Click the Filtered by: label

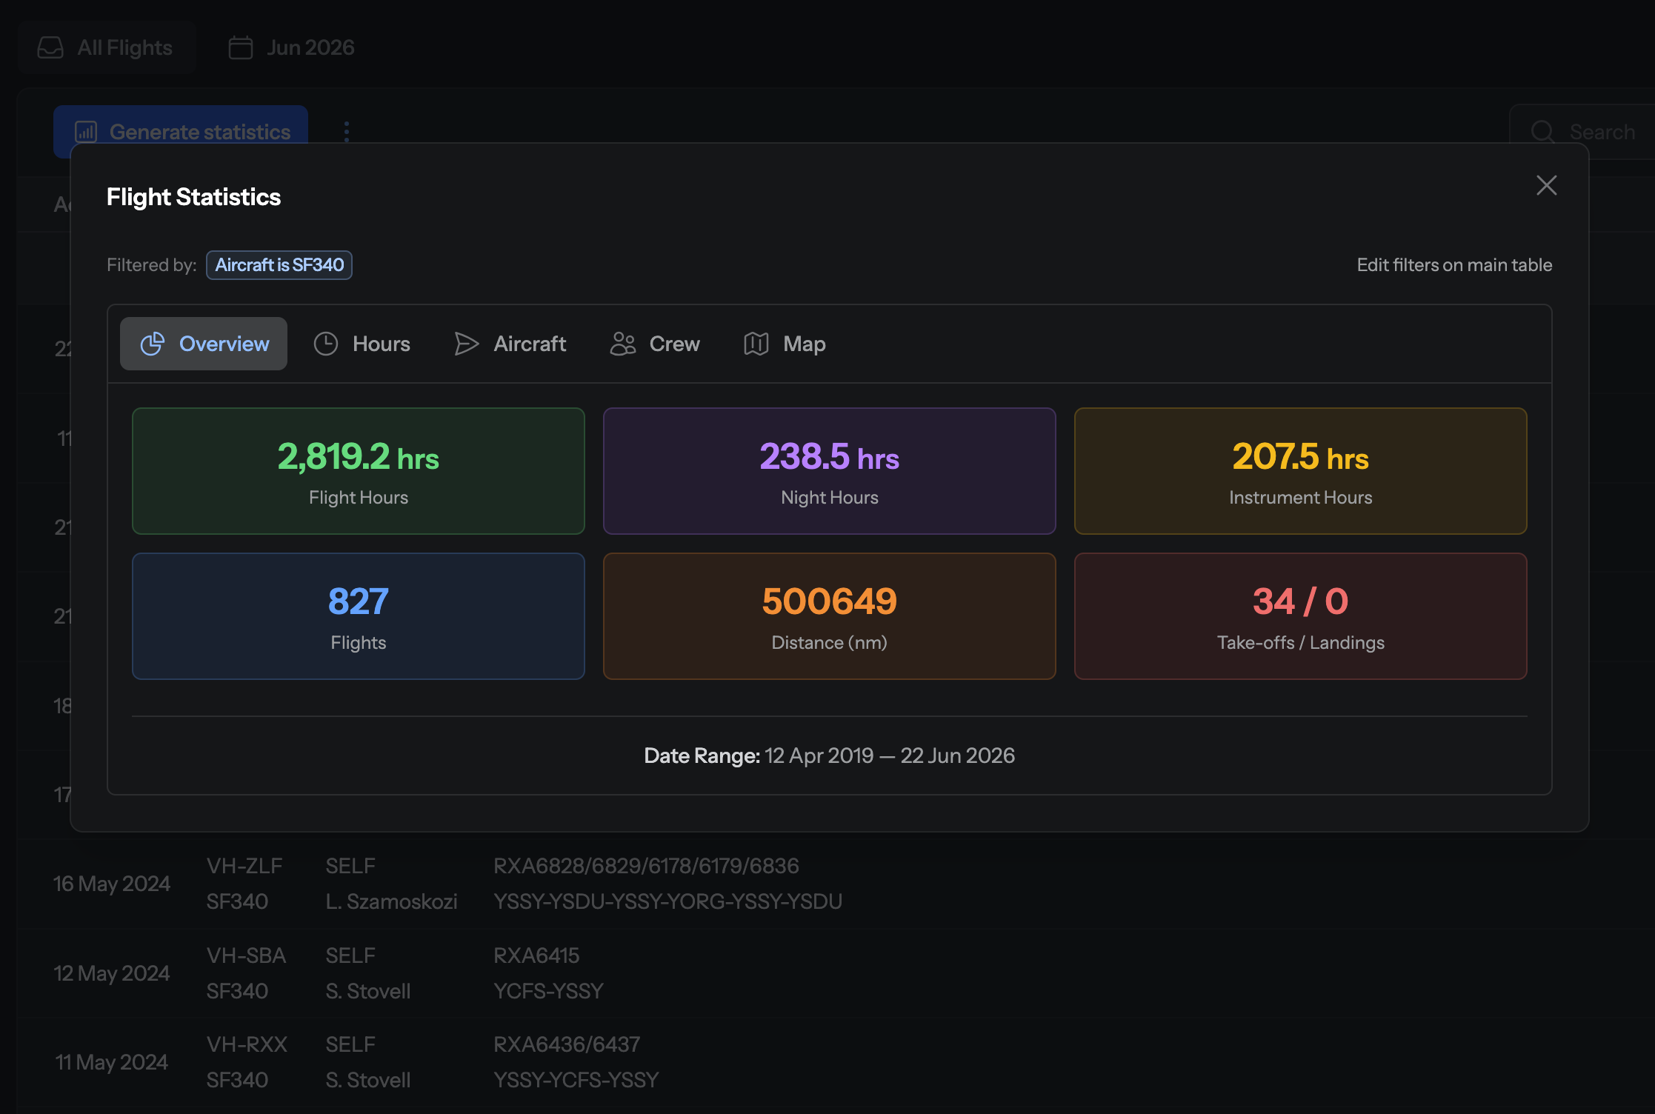coord(152,265)
